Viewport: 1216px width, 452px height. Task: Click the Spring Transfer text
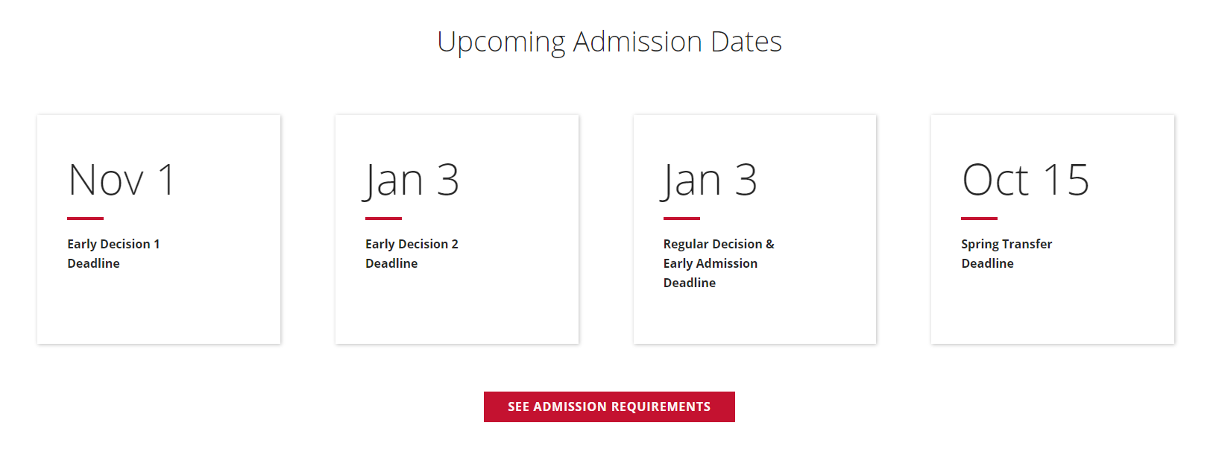(1006, 244)
